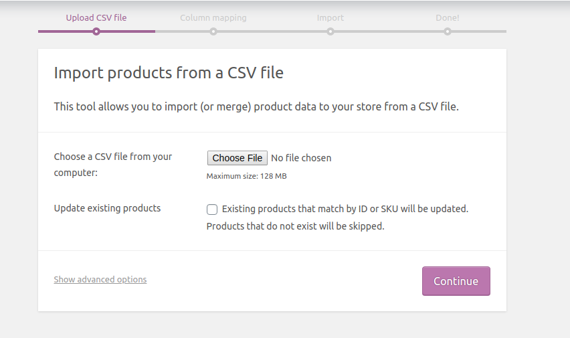Click the Update existing products field label
570x338 pixels.
point(107,208)
